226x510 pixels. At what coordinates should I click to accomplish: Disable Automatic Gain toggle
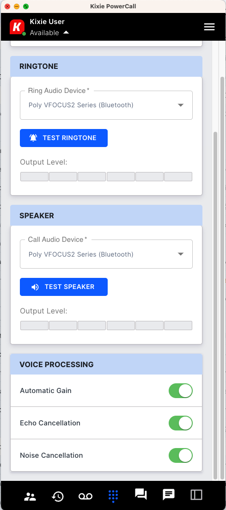(180, 391)
